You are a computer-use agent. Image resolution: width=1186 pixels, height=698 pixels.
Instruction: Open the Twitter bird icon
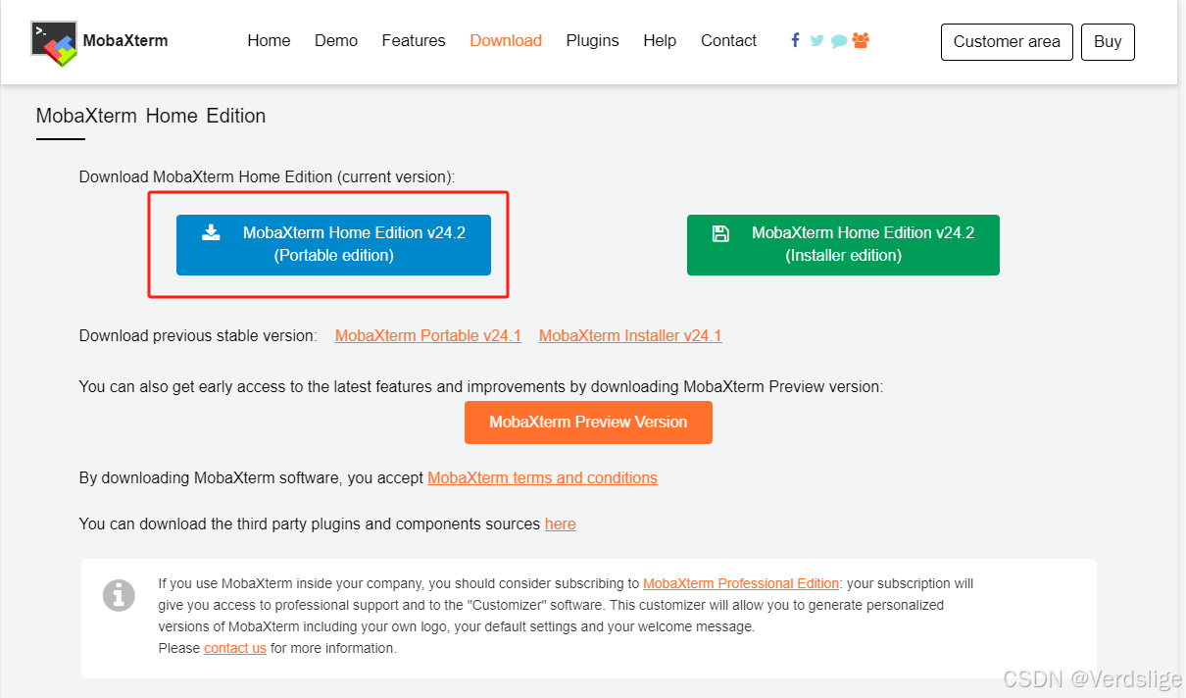816,41
